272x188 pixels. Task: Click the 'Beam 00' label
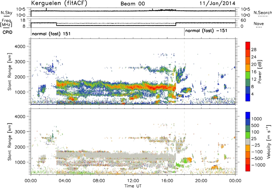[x=133, y=4]
